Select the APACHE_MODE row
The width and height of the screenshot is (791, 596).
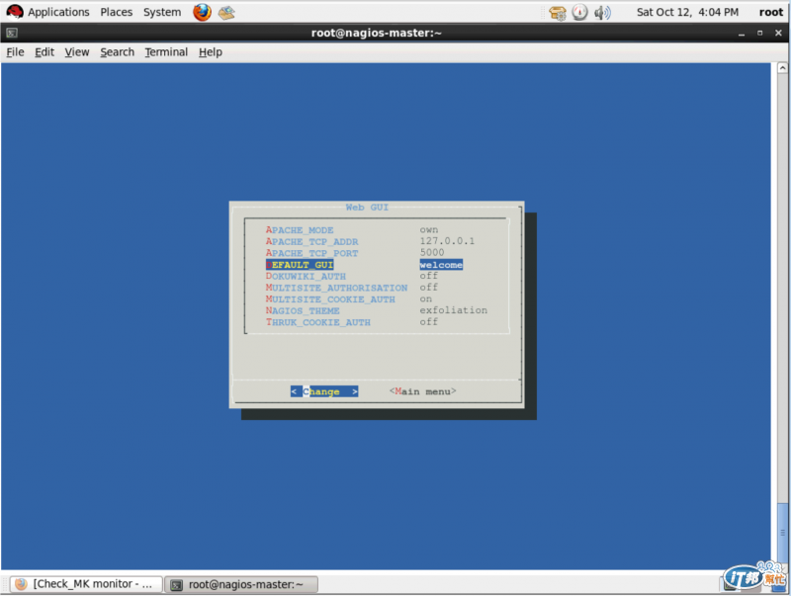coord(377,230)
